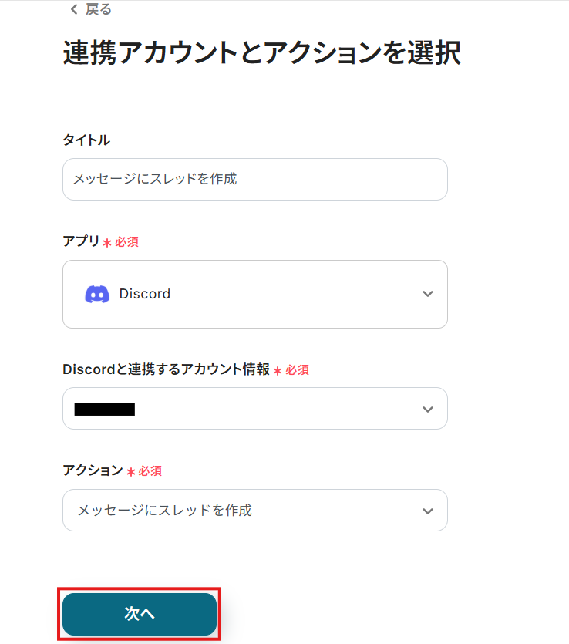Click the タイトル field label
This screenshot has height=644, width=569.
point(86,140)
